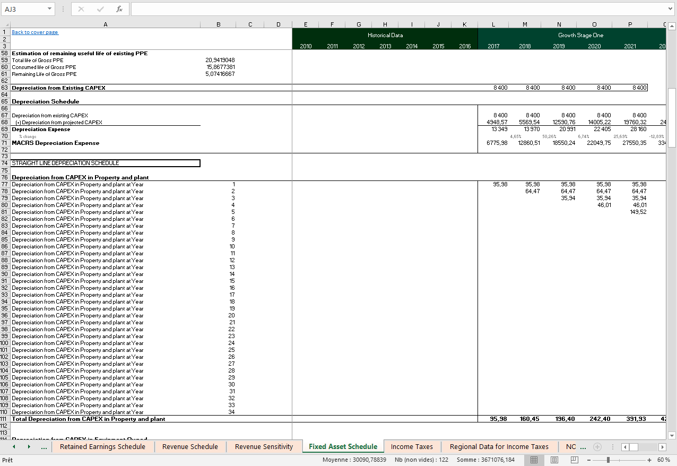Select the STRAIGHT LINE DEPRECIATION SCHEDULE cell
This screenshot has width=677, height=466.
coord(105,163)
